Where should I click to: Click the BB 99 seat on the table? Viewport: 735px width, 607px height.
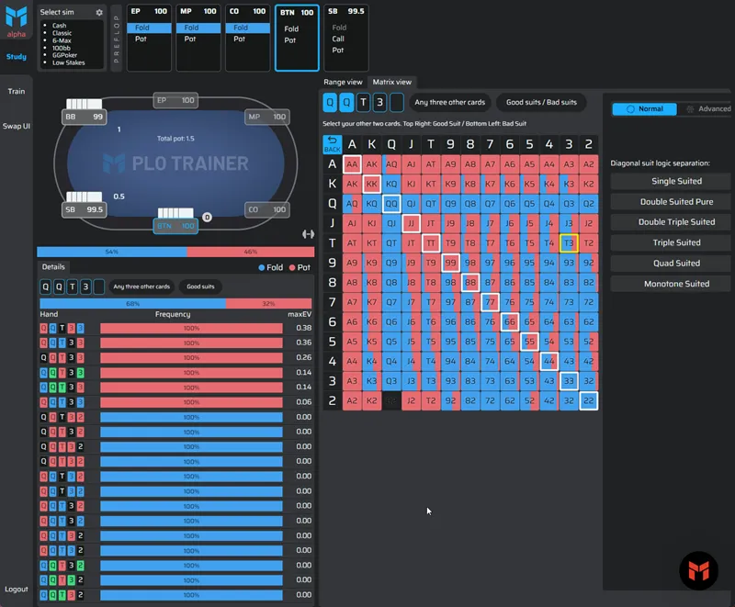[x=84, y=117]
